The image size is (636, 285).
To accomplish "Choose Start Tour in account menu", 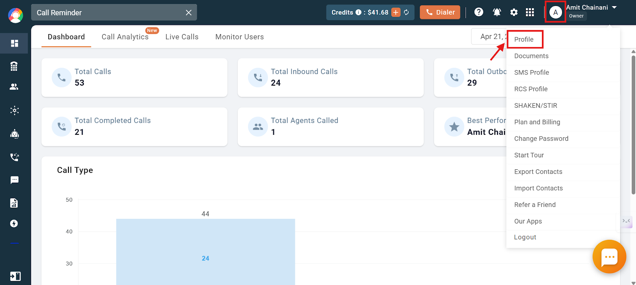I will tap(529, 155).
